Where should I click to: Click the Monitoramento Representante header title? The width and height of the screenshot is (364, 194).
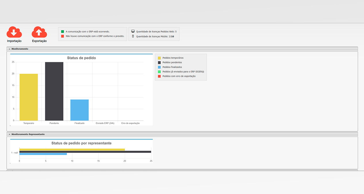coord(28,134)
